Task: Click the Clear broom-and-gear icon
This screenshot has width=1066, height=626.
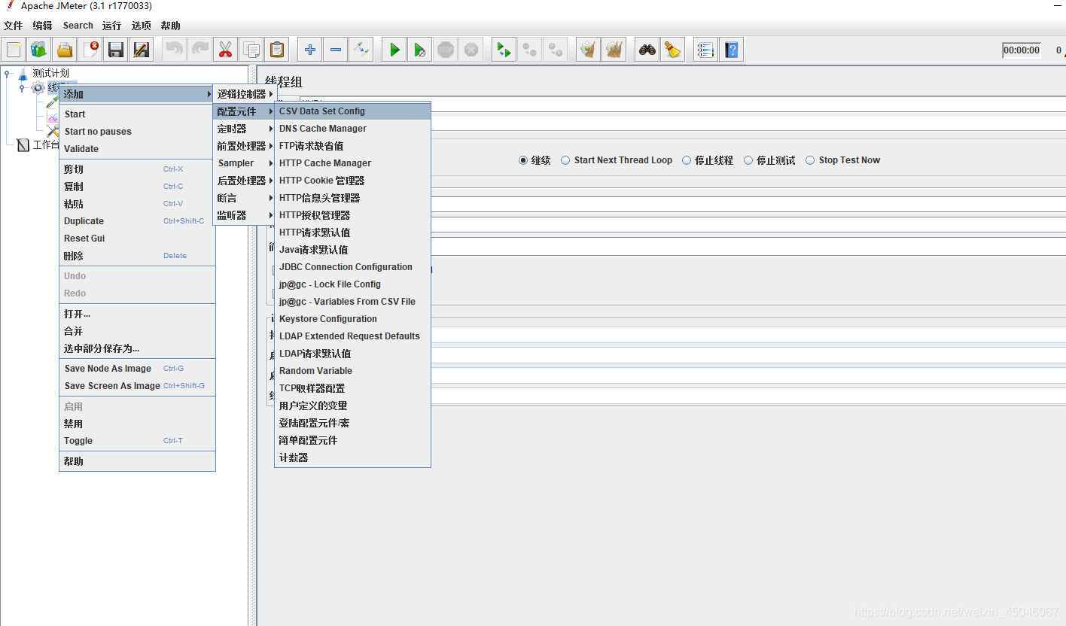Action: (x=588, y=50)
